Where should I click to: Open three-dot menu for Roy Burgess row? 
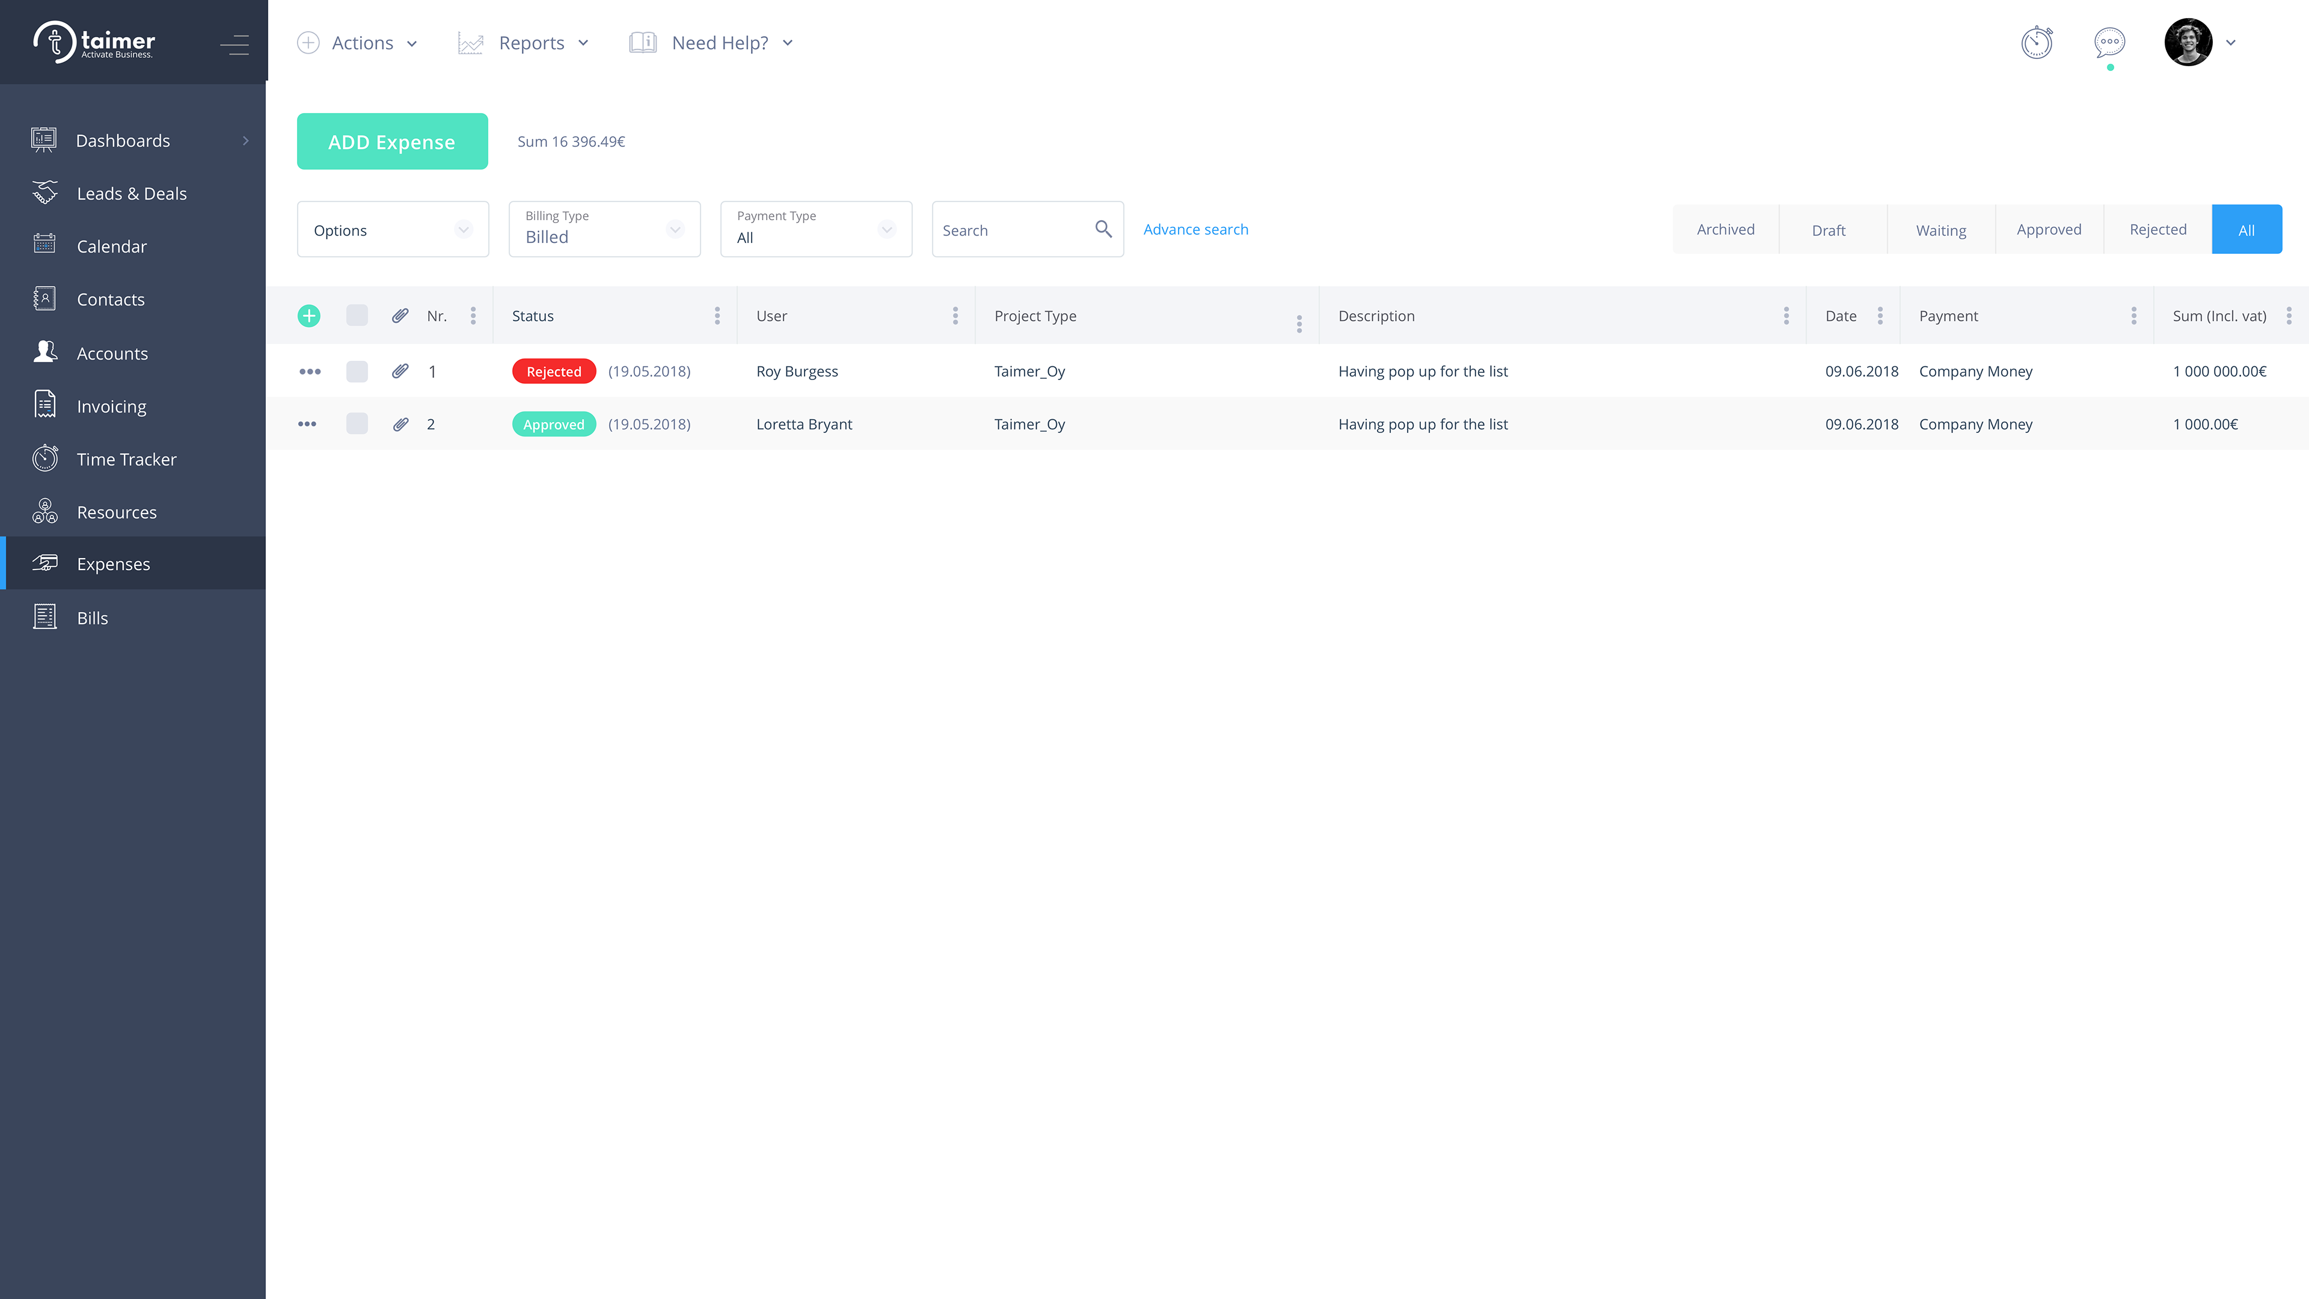coord(309,371)
